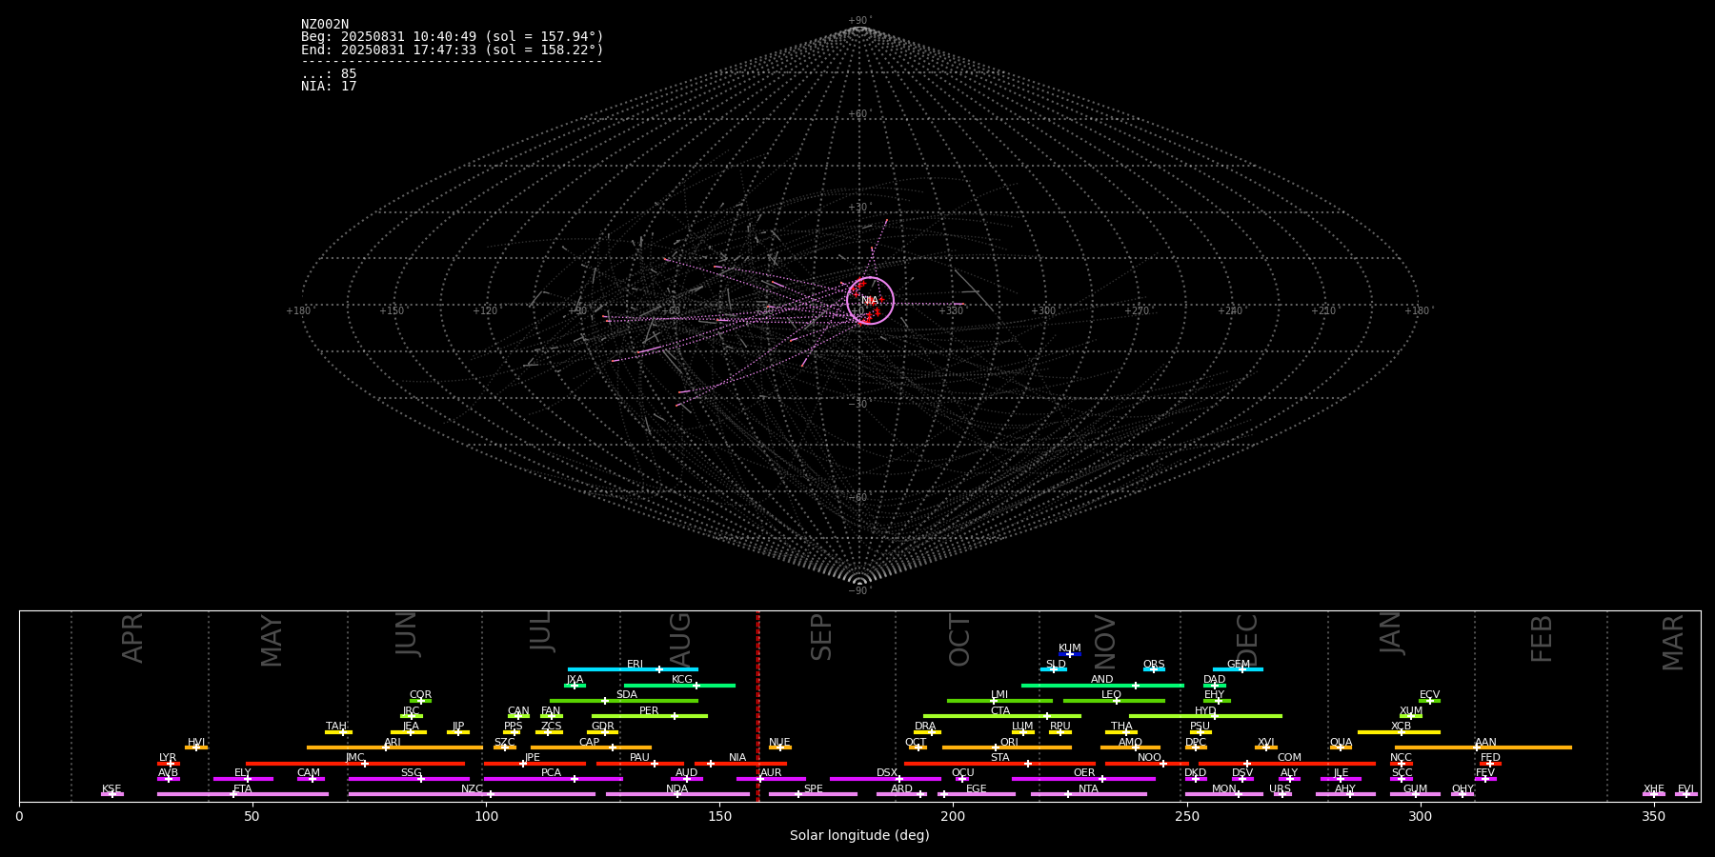
Task: Click the DEC month label
Action: click(x=1247, y=641)
